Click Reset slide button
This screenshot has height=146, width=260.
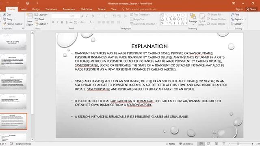[39, 19]
